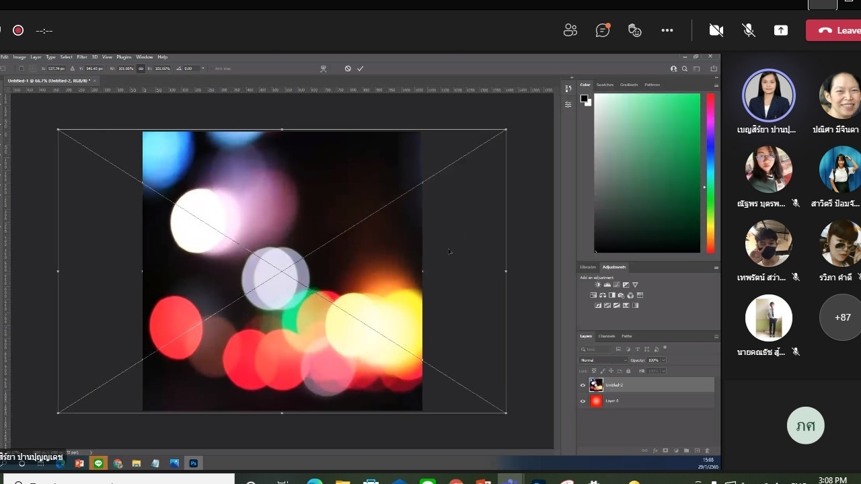
Task: Switch to the Swatches tab
Action: 605,85
